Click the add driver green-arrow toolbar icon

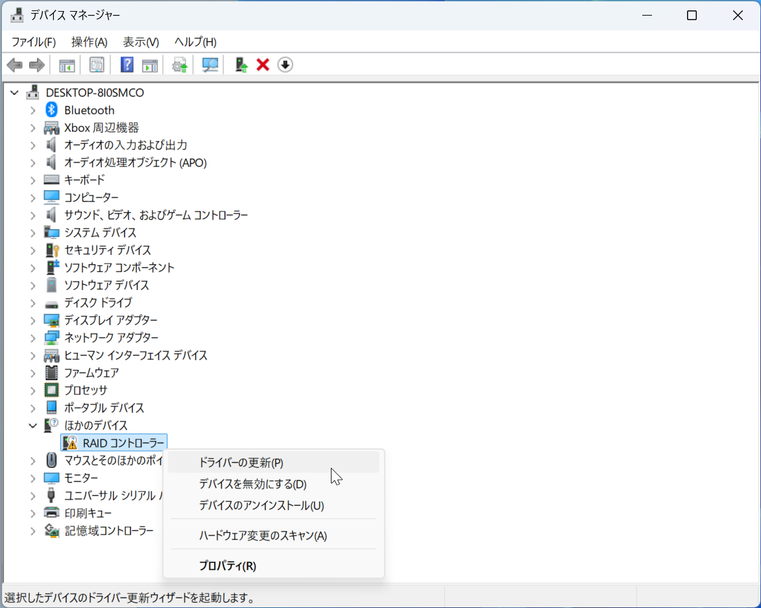(x=241, y=64)
